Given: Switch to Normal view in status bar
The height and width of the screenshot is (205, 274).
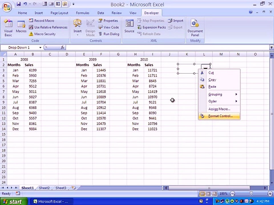Looking at the screenshot, I should (x=202, y=194).
